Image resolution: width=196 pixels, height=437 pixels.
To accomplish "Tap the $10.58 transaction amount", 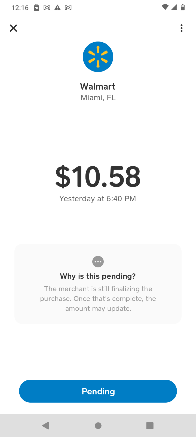I will point(98,177).
